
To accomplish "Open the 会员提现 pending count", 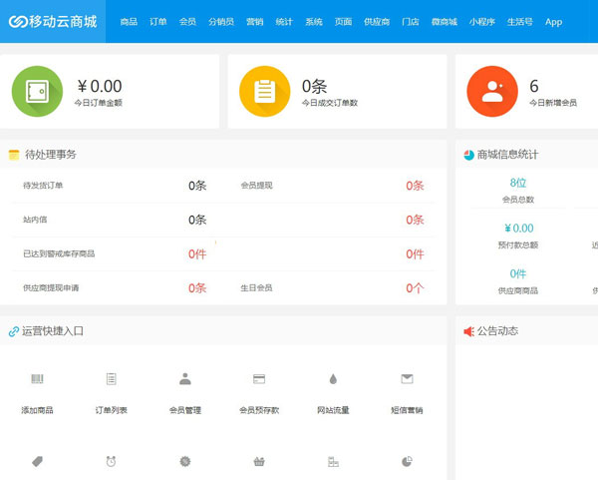I will click(415, 186).
